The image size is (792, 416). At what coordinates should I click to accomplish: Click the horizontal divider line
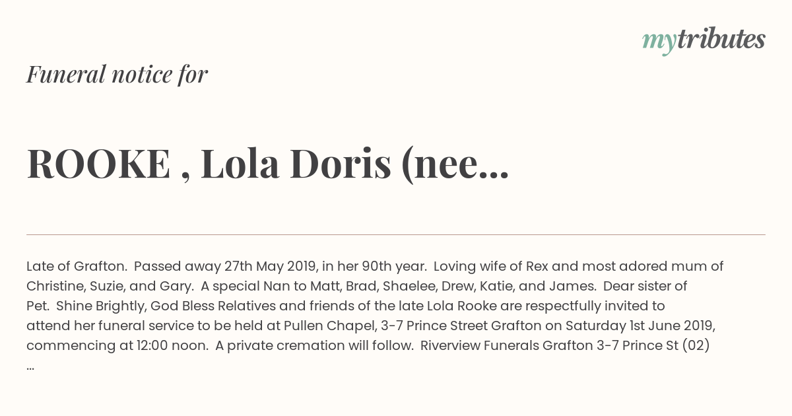point(396,234)
